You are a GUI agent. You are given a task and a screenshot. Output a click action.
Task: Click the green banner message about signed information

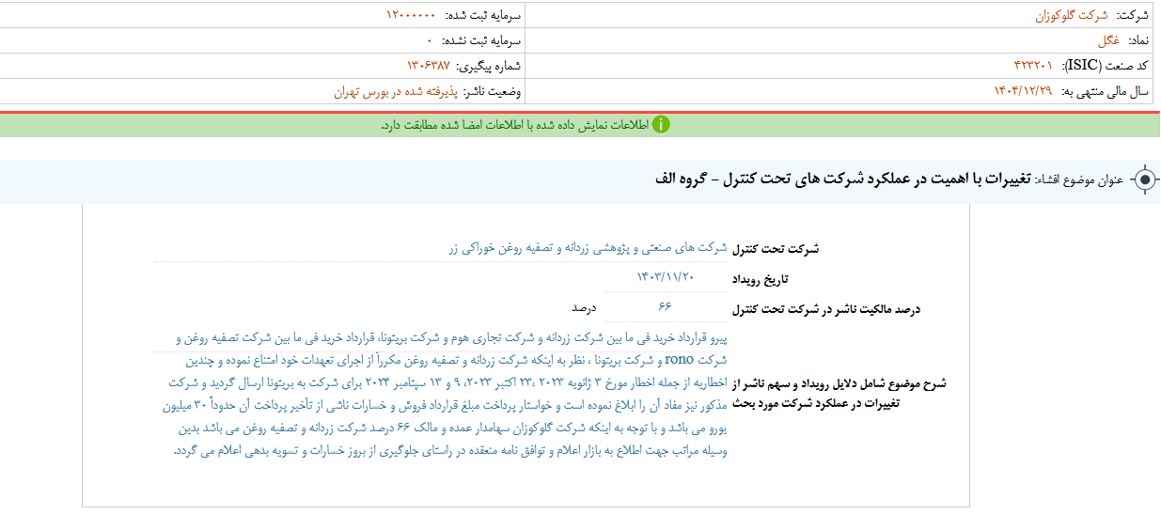pos(515,125)
